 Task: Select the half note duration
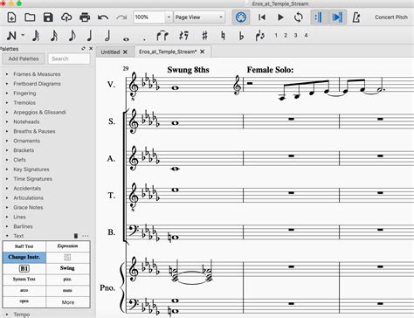(107, 36)
